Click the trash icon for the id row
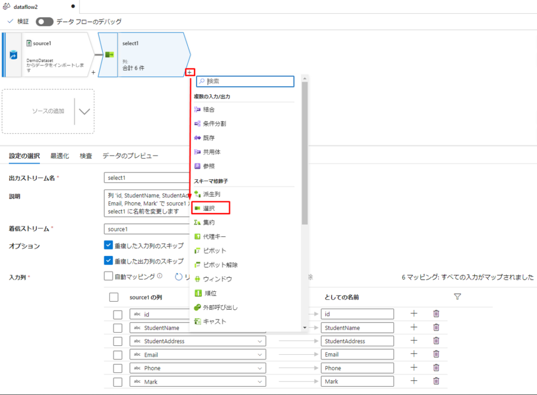Image resolution: width=537 pixels, height=395 pixels. (436, 313)
